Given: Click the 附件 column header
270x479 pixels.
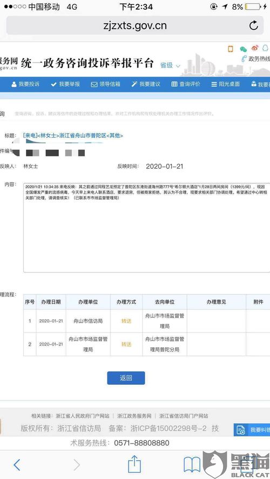Looking at the screenshot, I should coord(258,302).
